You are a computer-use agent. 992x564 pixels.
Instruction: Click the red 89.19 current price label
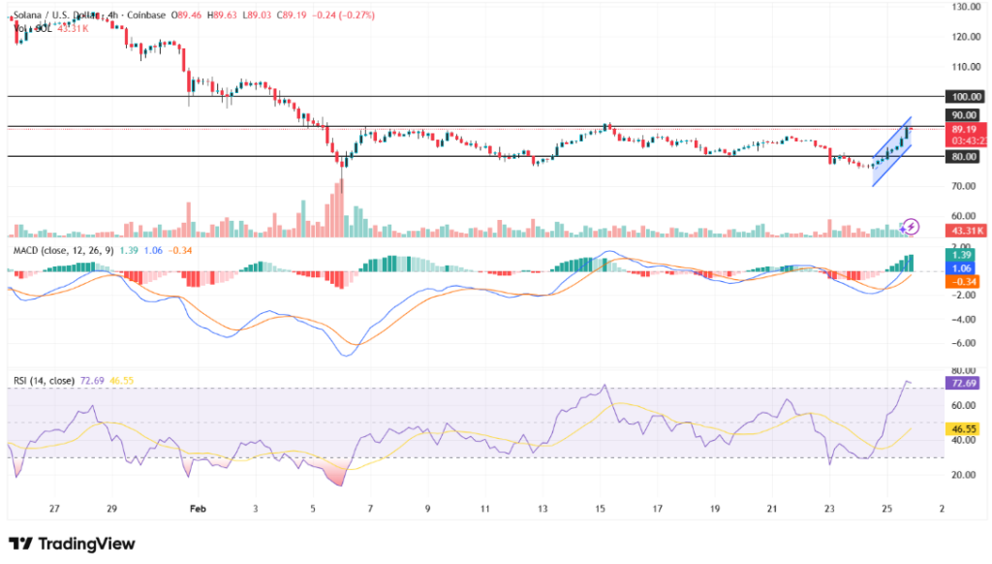[964, 129]
